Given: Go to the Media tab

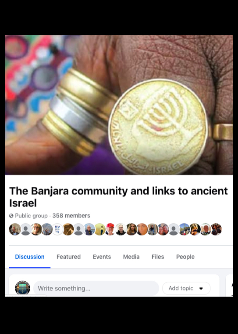Looking at the screenshot, I should pos(131,257).
